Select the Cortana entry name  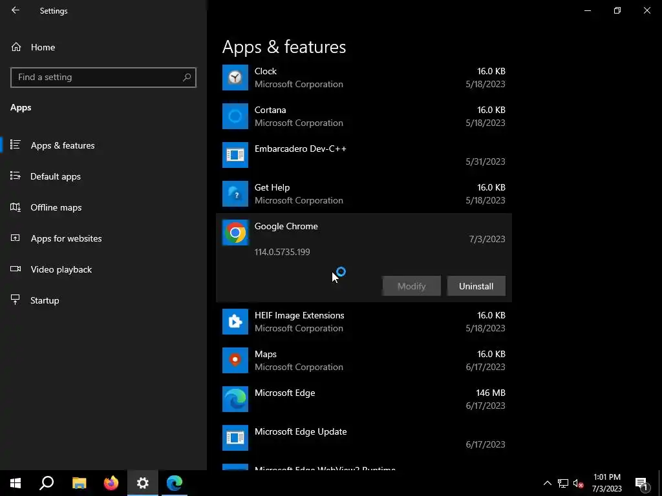point(270,110)
